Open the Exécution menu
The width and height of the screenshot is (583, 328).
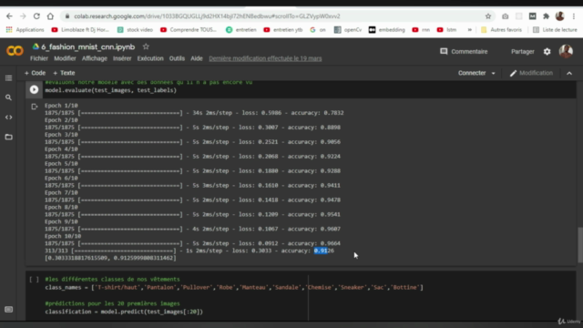150,58
